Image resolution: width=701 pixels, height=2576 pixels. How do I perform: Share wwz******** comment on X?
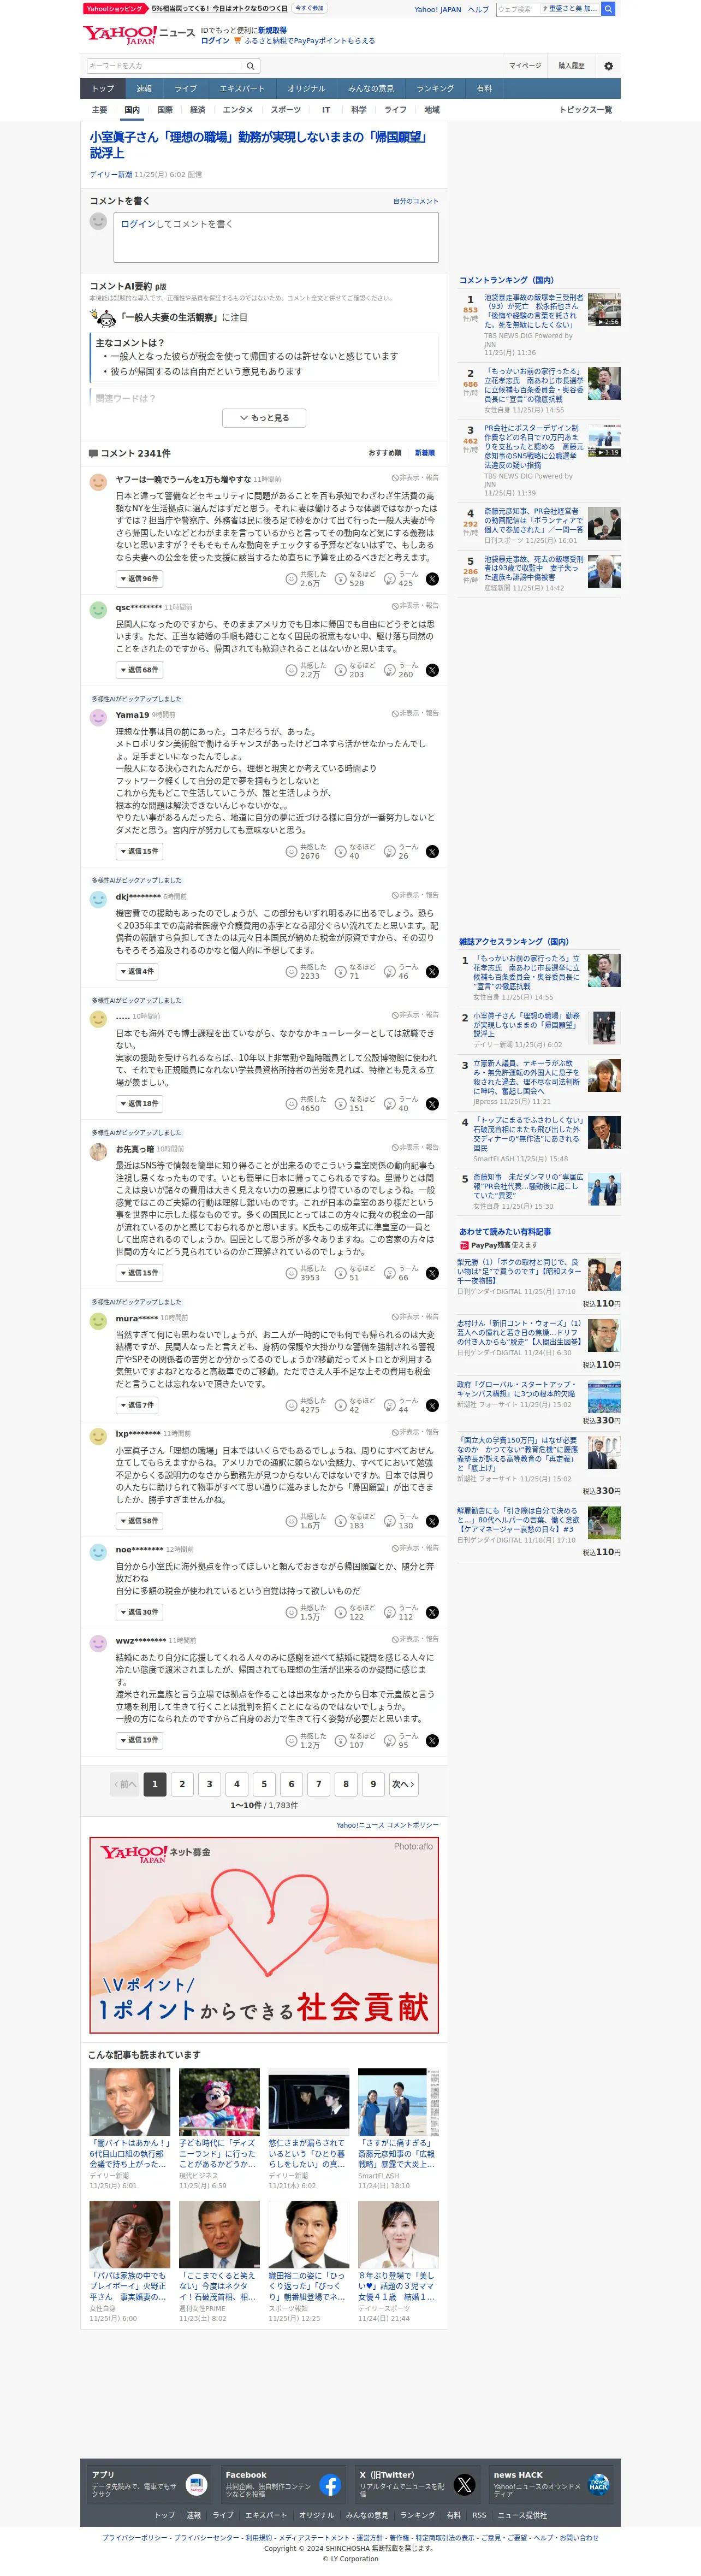[432, 1740]
